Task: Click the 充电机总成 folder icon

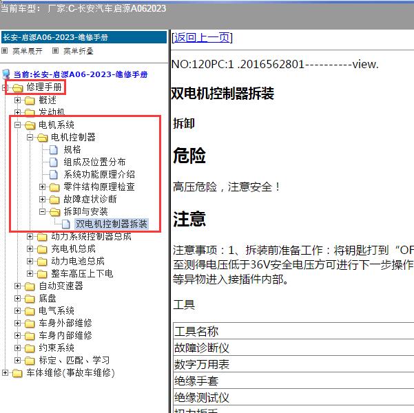Action: point(42,249)
